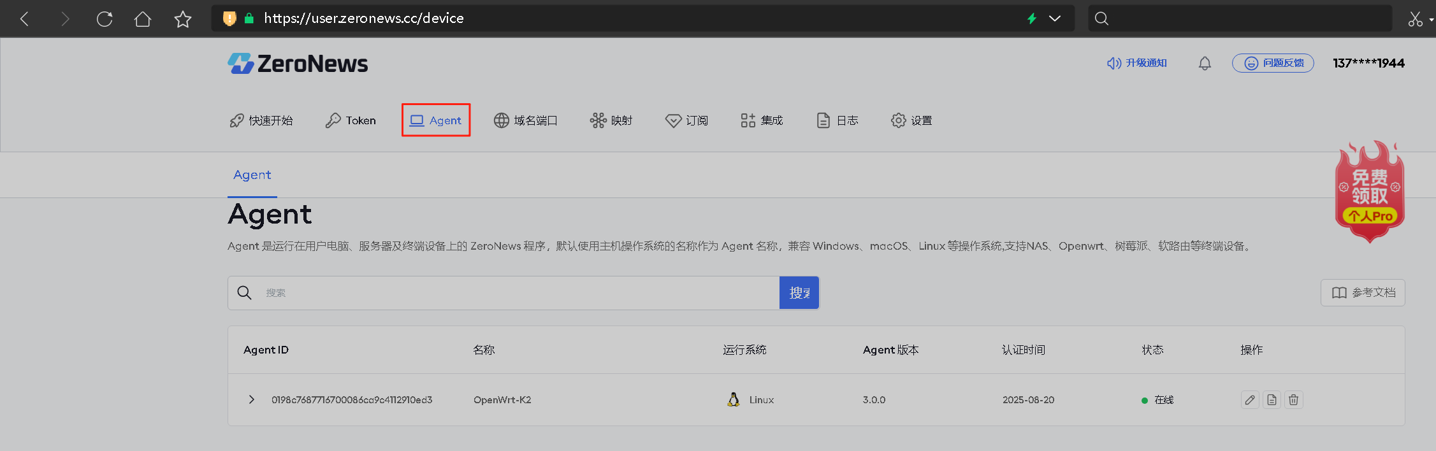Click the browser forward arrow

64,19
